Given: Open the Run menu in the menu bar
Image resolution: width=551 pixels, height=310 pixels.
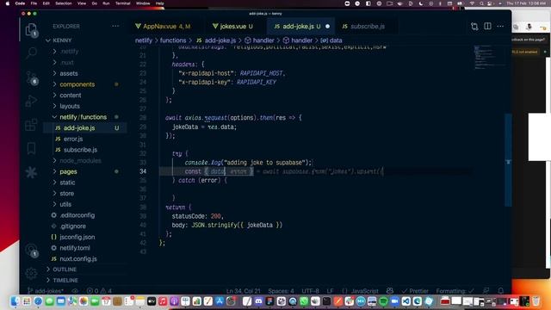Looking at the screenshot, I should [x=106, y=3].
